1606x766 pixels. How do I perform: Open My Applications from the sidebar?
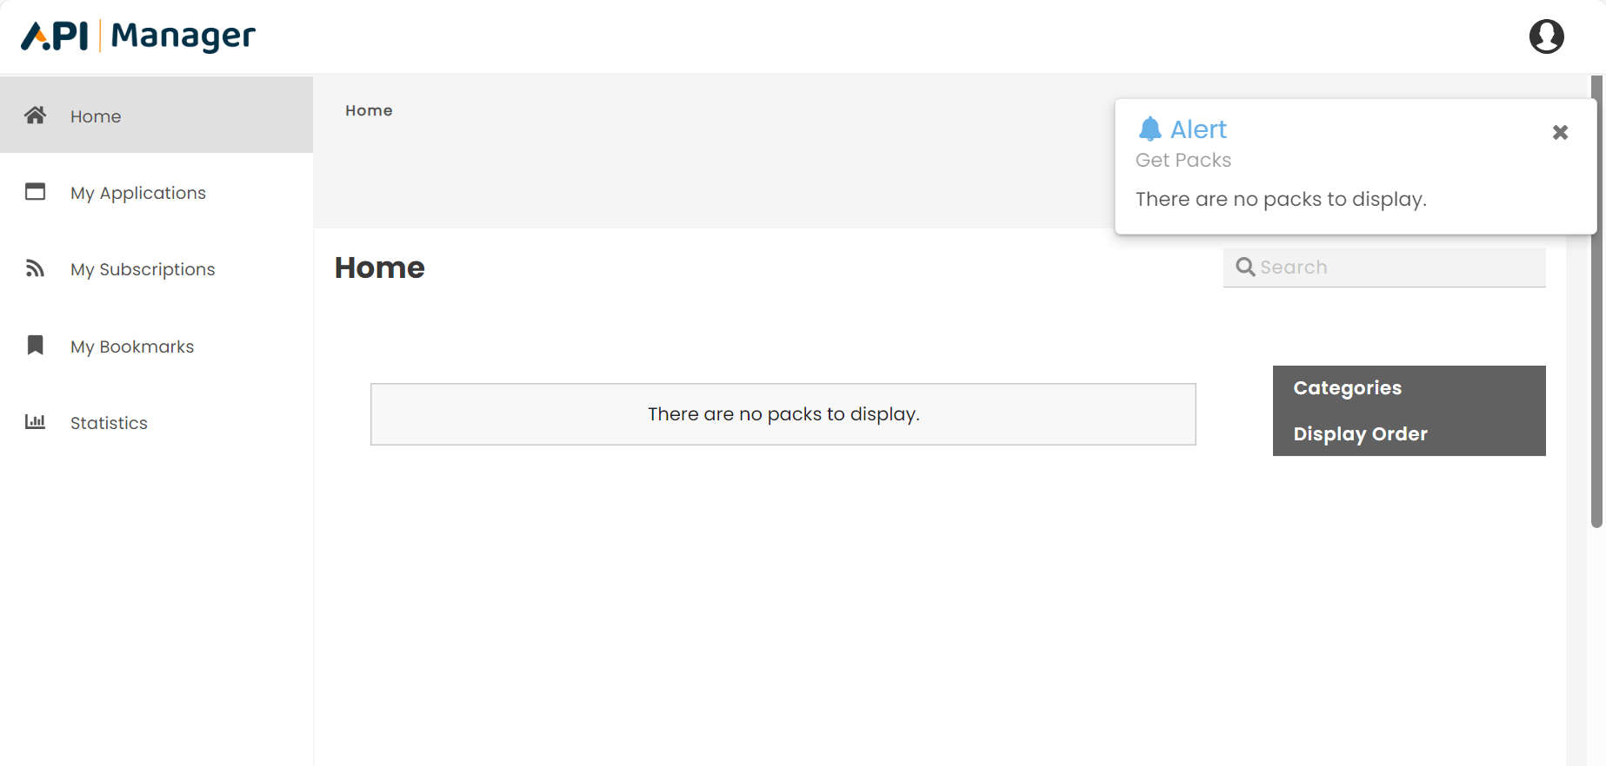click(x=138, y=192)
